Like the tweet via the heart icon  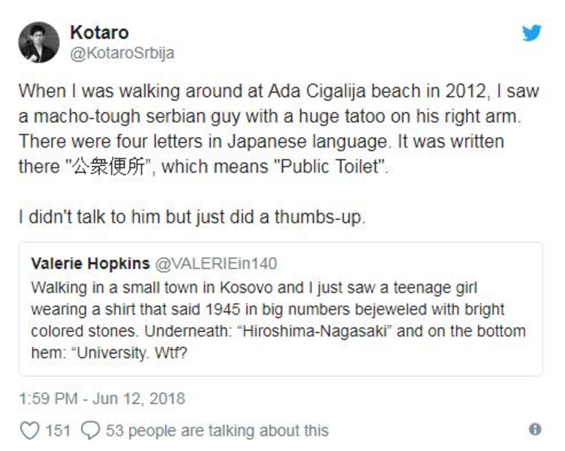(x=31, y=430)
